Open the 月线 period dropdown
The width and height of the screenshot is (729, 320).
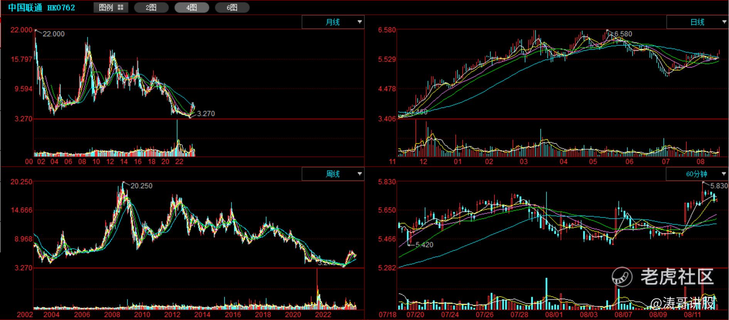pos(333,22)
